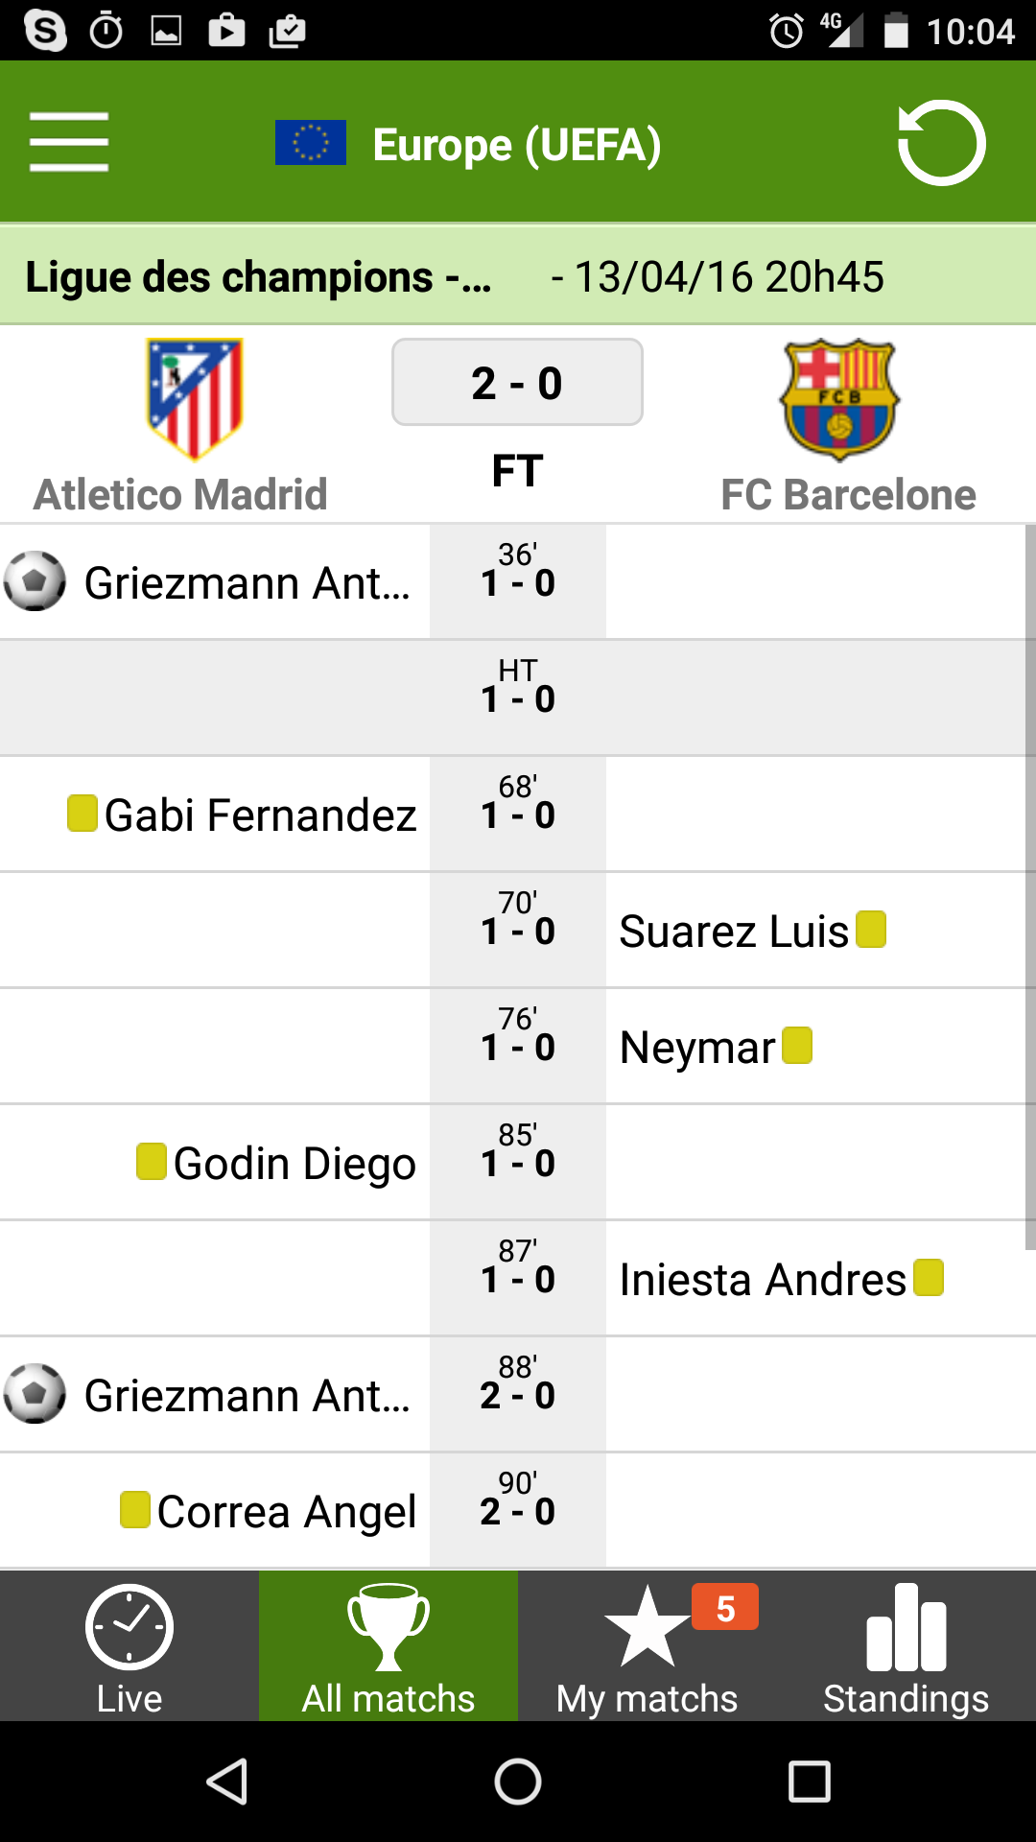Click the 88' Griezmann goal ball icon
This screenshot has height=1842, width=1036.
click(x=35, y=1394)
